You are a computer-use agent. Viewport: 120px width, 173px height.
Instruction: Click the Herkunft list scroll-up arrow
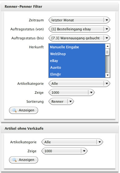(108, 46)
